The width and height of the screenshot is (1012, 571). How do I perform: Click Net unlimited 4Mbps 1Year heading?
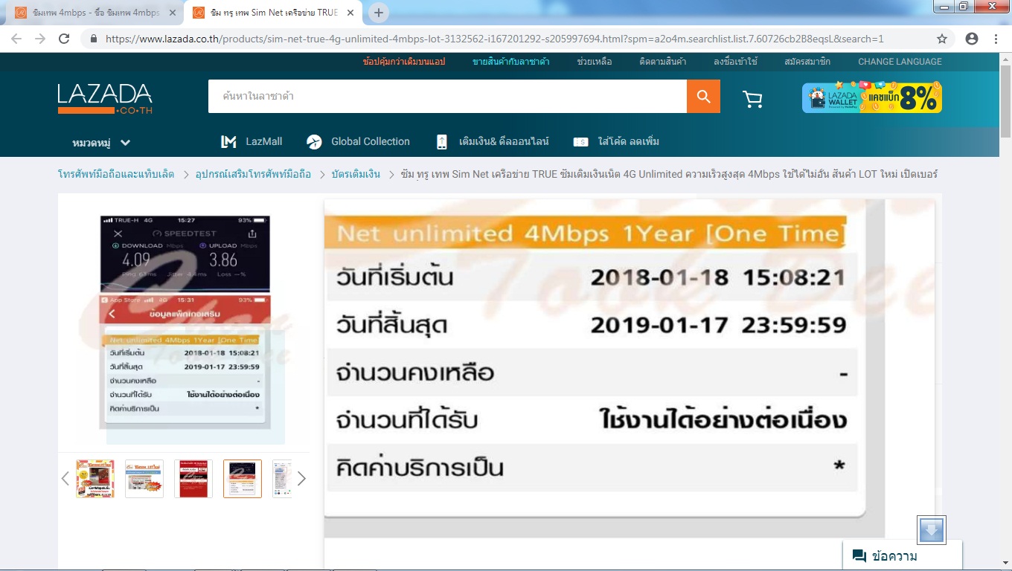point(591,234)
